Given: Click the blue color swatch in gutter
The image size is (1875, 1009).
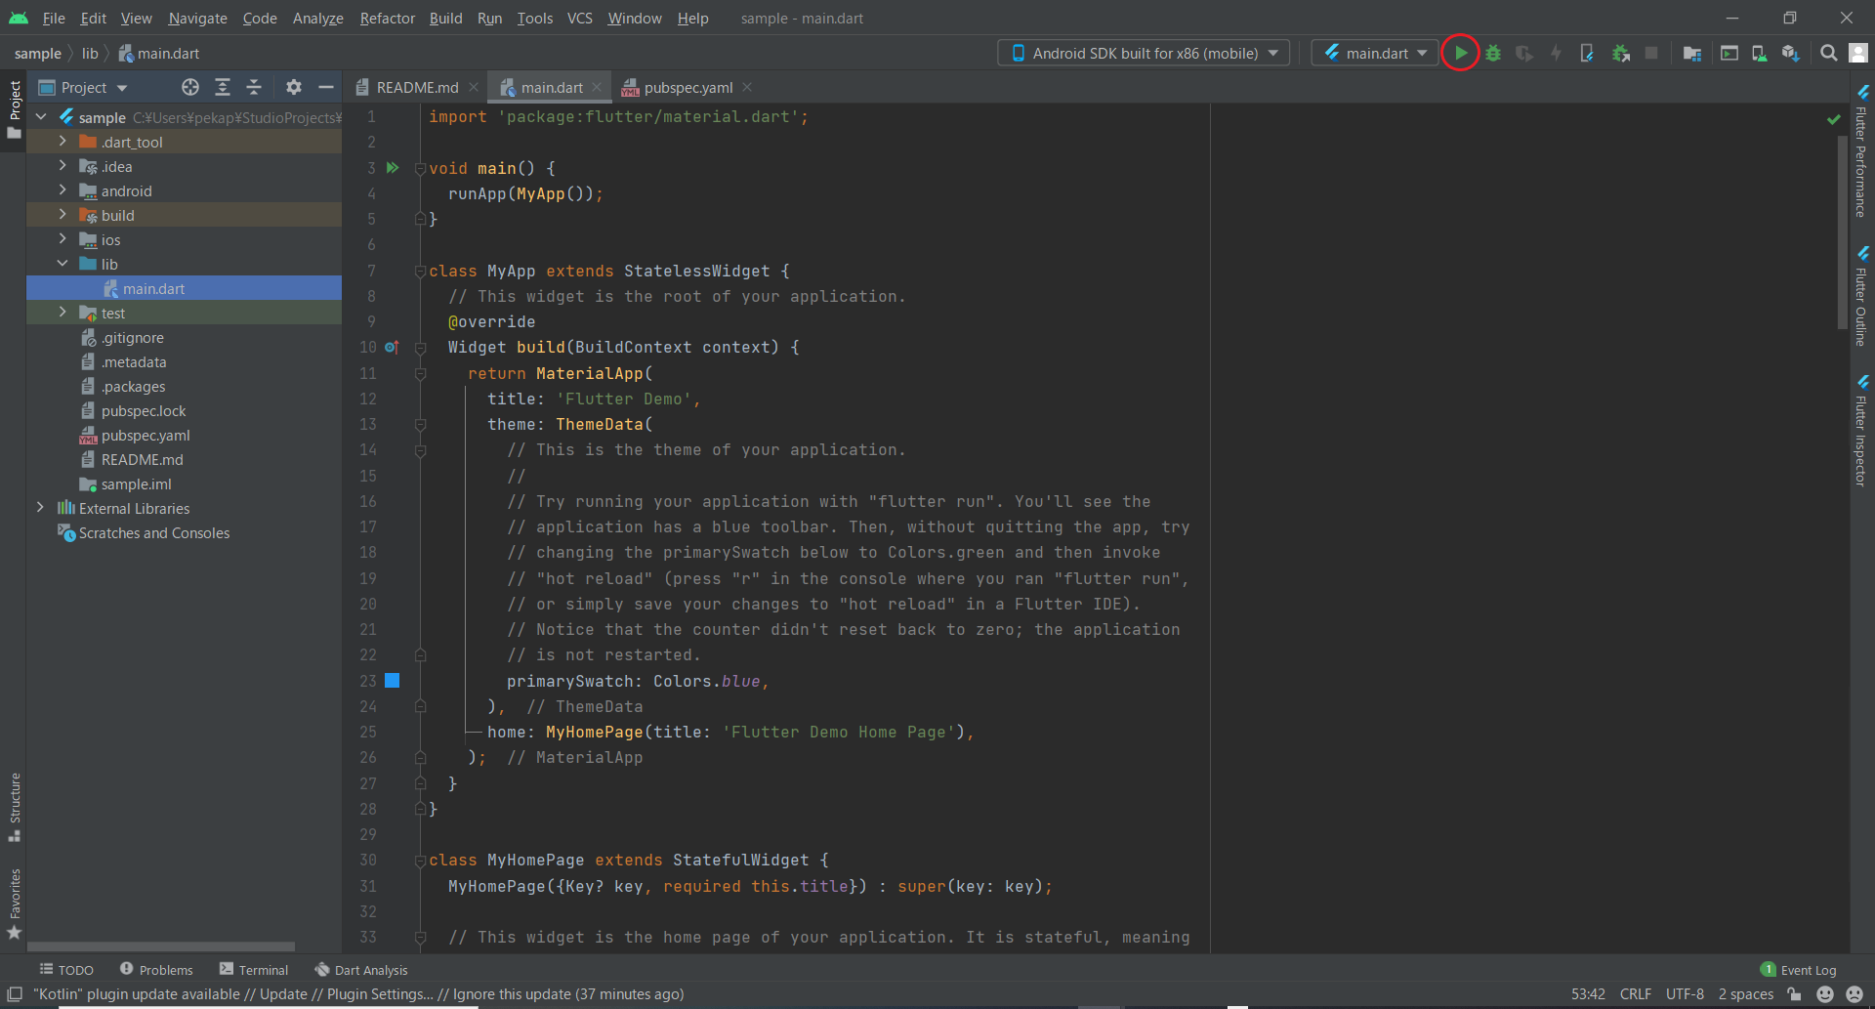Looking at the screenshot, I should [x=393, y=681].
